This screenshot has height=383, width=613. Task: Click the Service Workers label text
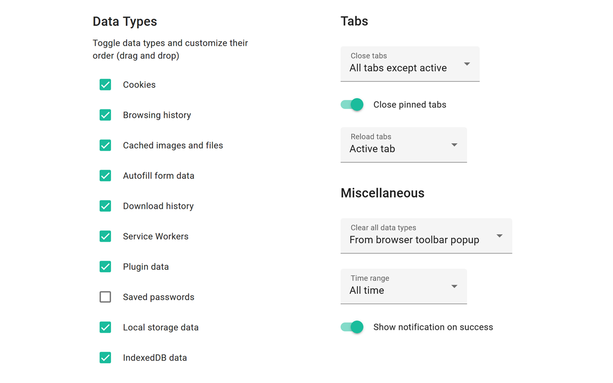[x=156, y=237]
